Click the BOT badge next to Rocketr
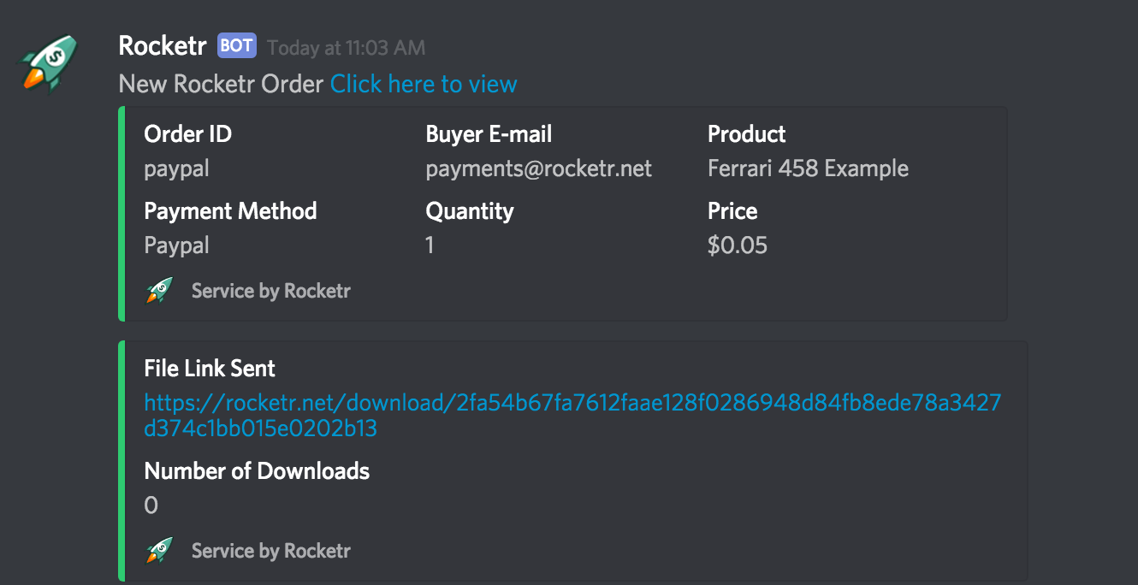 click(x=237, y=45)
